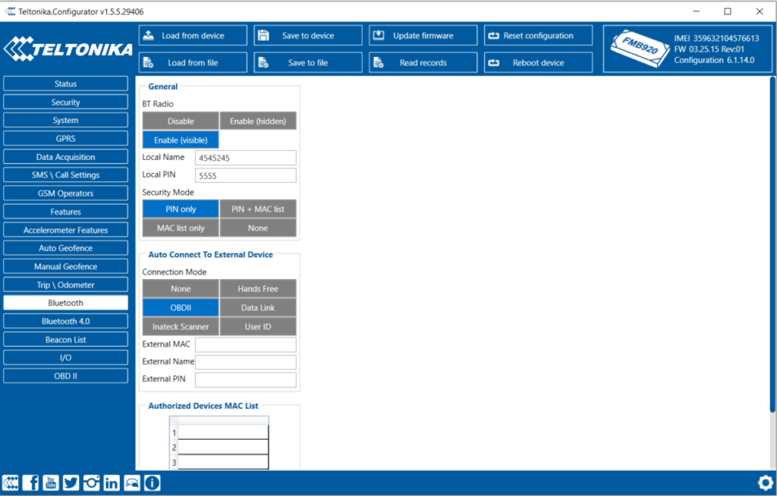Open the Twitter icon link

pyautogui.click(x=71, y=482)
